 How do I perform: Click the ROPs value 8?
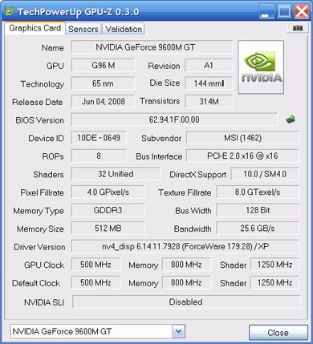[99, 156]
